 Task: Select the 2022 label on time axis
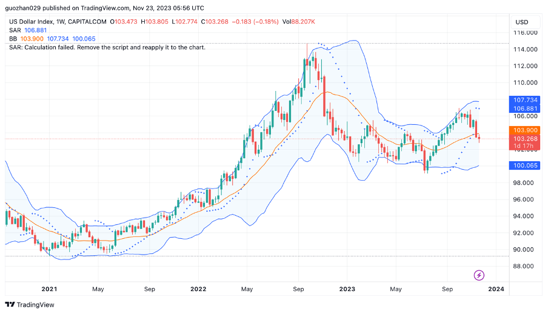[x=198, y=289]
